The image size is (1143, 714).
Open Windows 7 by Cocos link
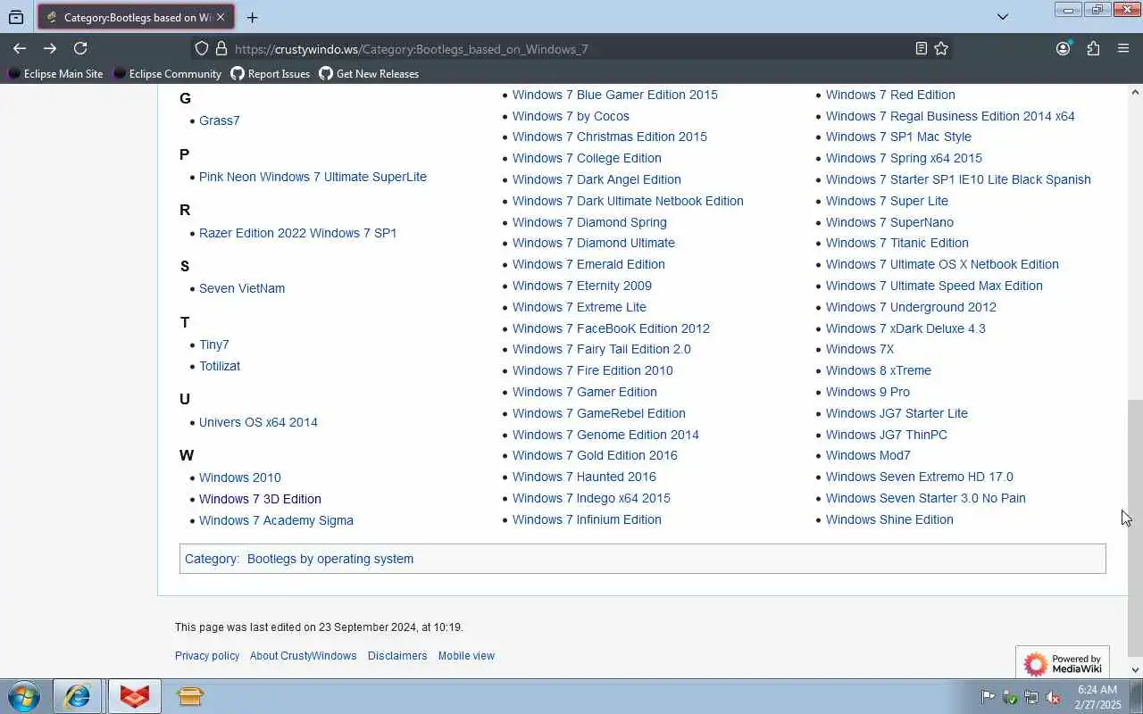(x=571, y=116)
